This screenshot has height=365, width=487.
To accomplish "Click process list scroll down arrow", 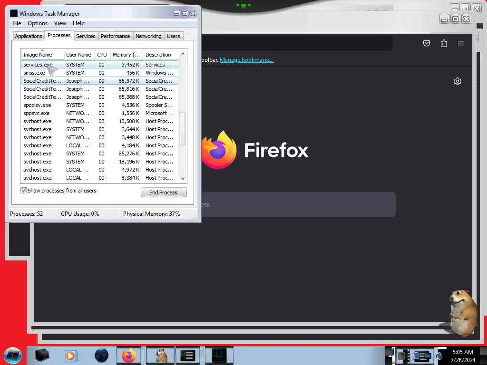I will pyautogui.click(x=183, y=179).
